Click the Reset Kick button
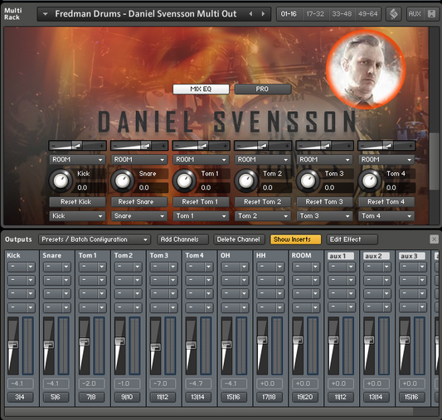This screenshot has width=442, height=420. (77, 202)
